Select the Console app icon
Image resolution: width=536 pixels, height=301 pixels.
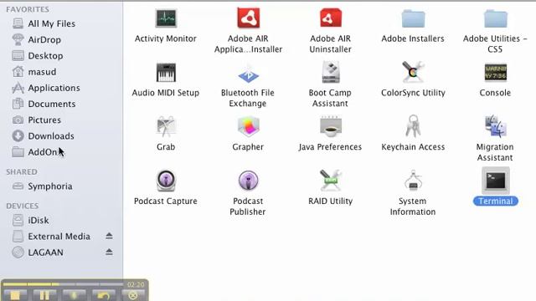coord(495,73)
